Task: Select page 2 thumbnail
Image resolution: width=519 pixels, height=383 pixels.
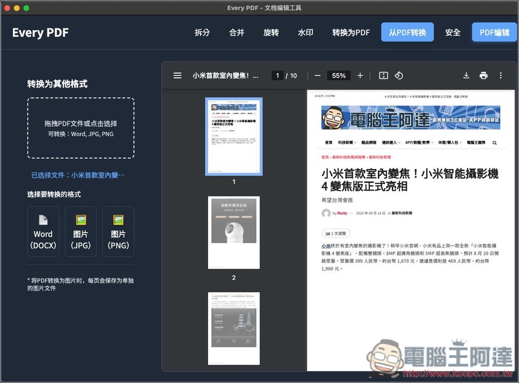Action: click(234, 233)
